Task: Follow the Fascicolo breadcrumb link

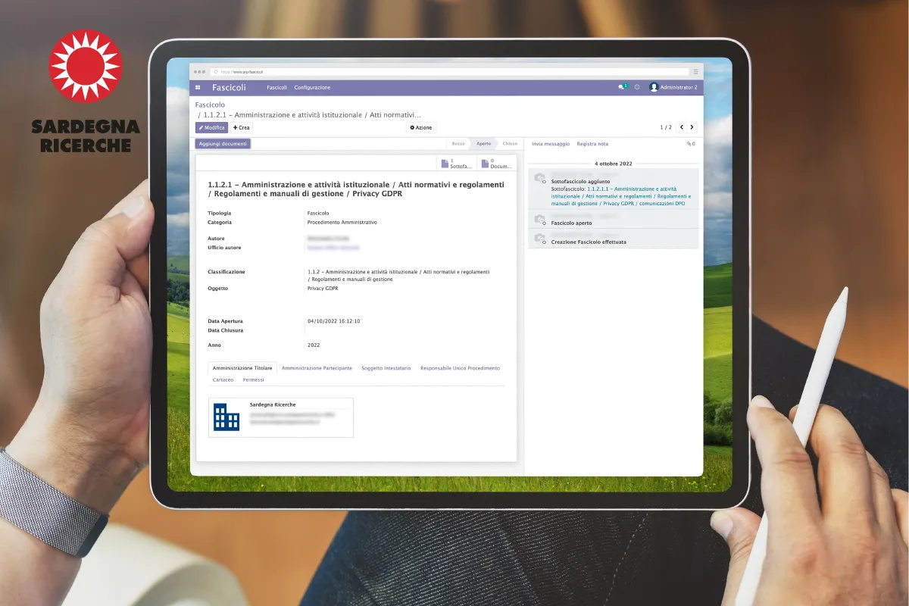Action: (210, 105)
